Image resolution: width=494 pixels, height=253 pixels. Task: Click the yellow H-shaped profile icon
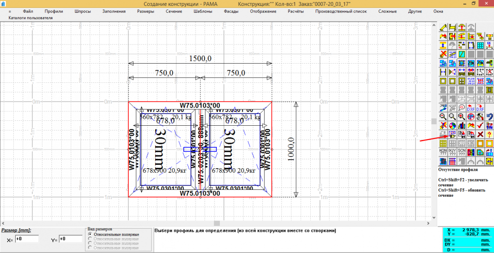[453, 27]
